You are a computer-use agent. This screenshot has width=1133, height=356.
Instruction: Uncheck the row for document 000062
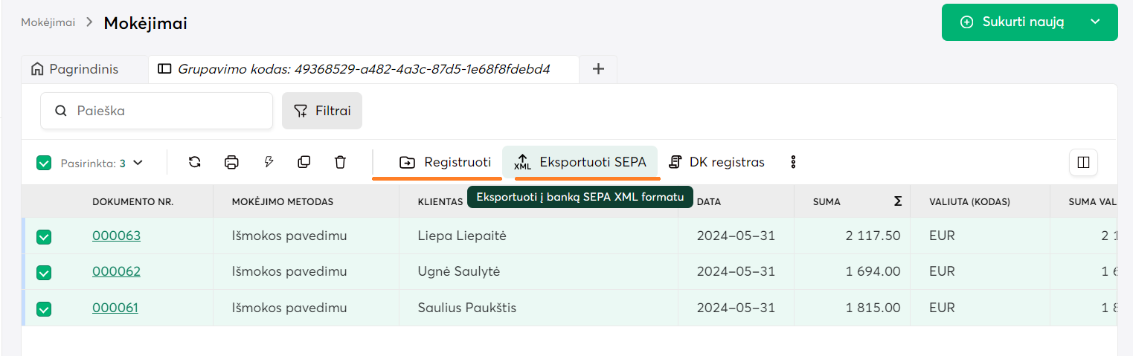tap(44, 272)
